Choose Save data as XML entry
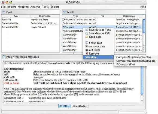The height and width of the screenshot is (114, 158). tap(98, 33)
